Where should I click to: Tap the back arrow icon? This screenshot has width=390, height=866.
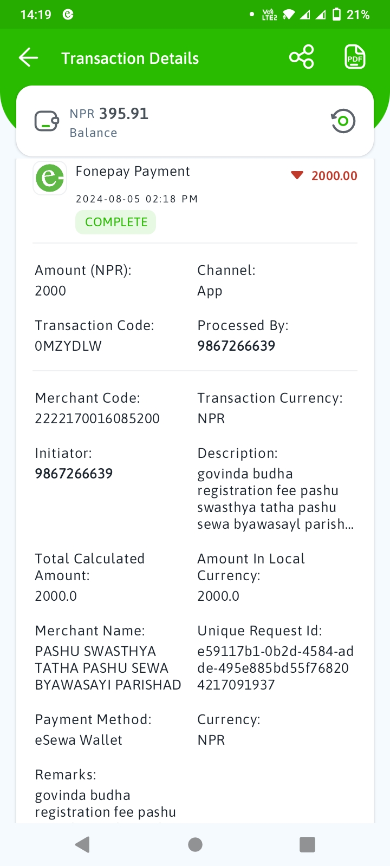(x=28, y=57)
